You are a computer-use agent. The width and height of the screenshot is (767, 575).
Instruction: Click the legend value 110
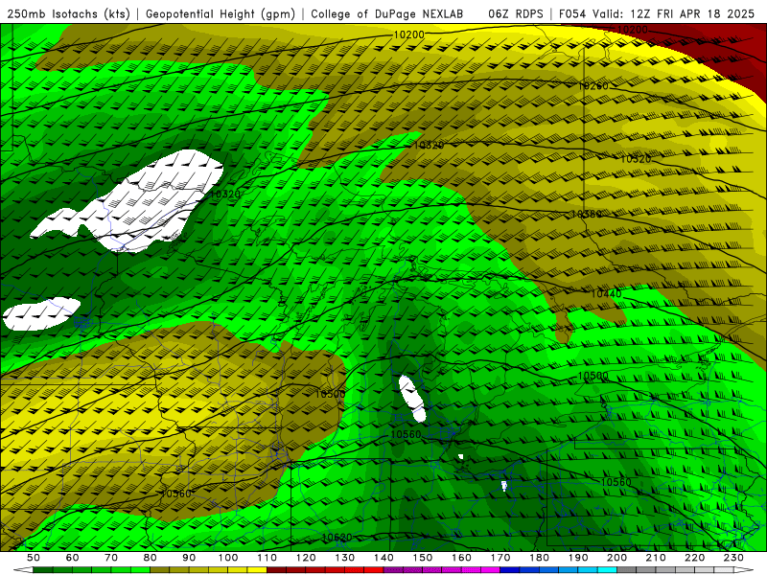click(267, 558)
